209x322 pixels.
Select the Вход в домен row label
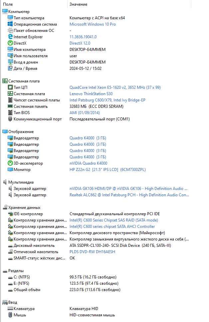pyautogui.click(x=26, y=62)
